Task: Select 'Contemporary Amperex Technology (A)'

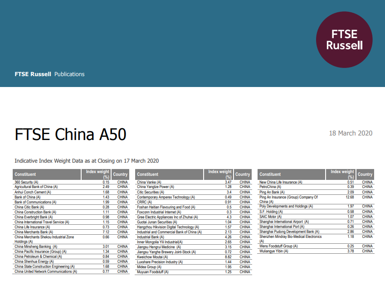Action: click(x=166, y=197)
